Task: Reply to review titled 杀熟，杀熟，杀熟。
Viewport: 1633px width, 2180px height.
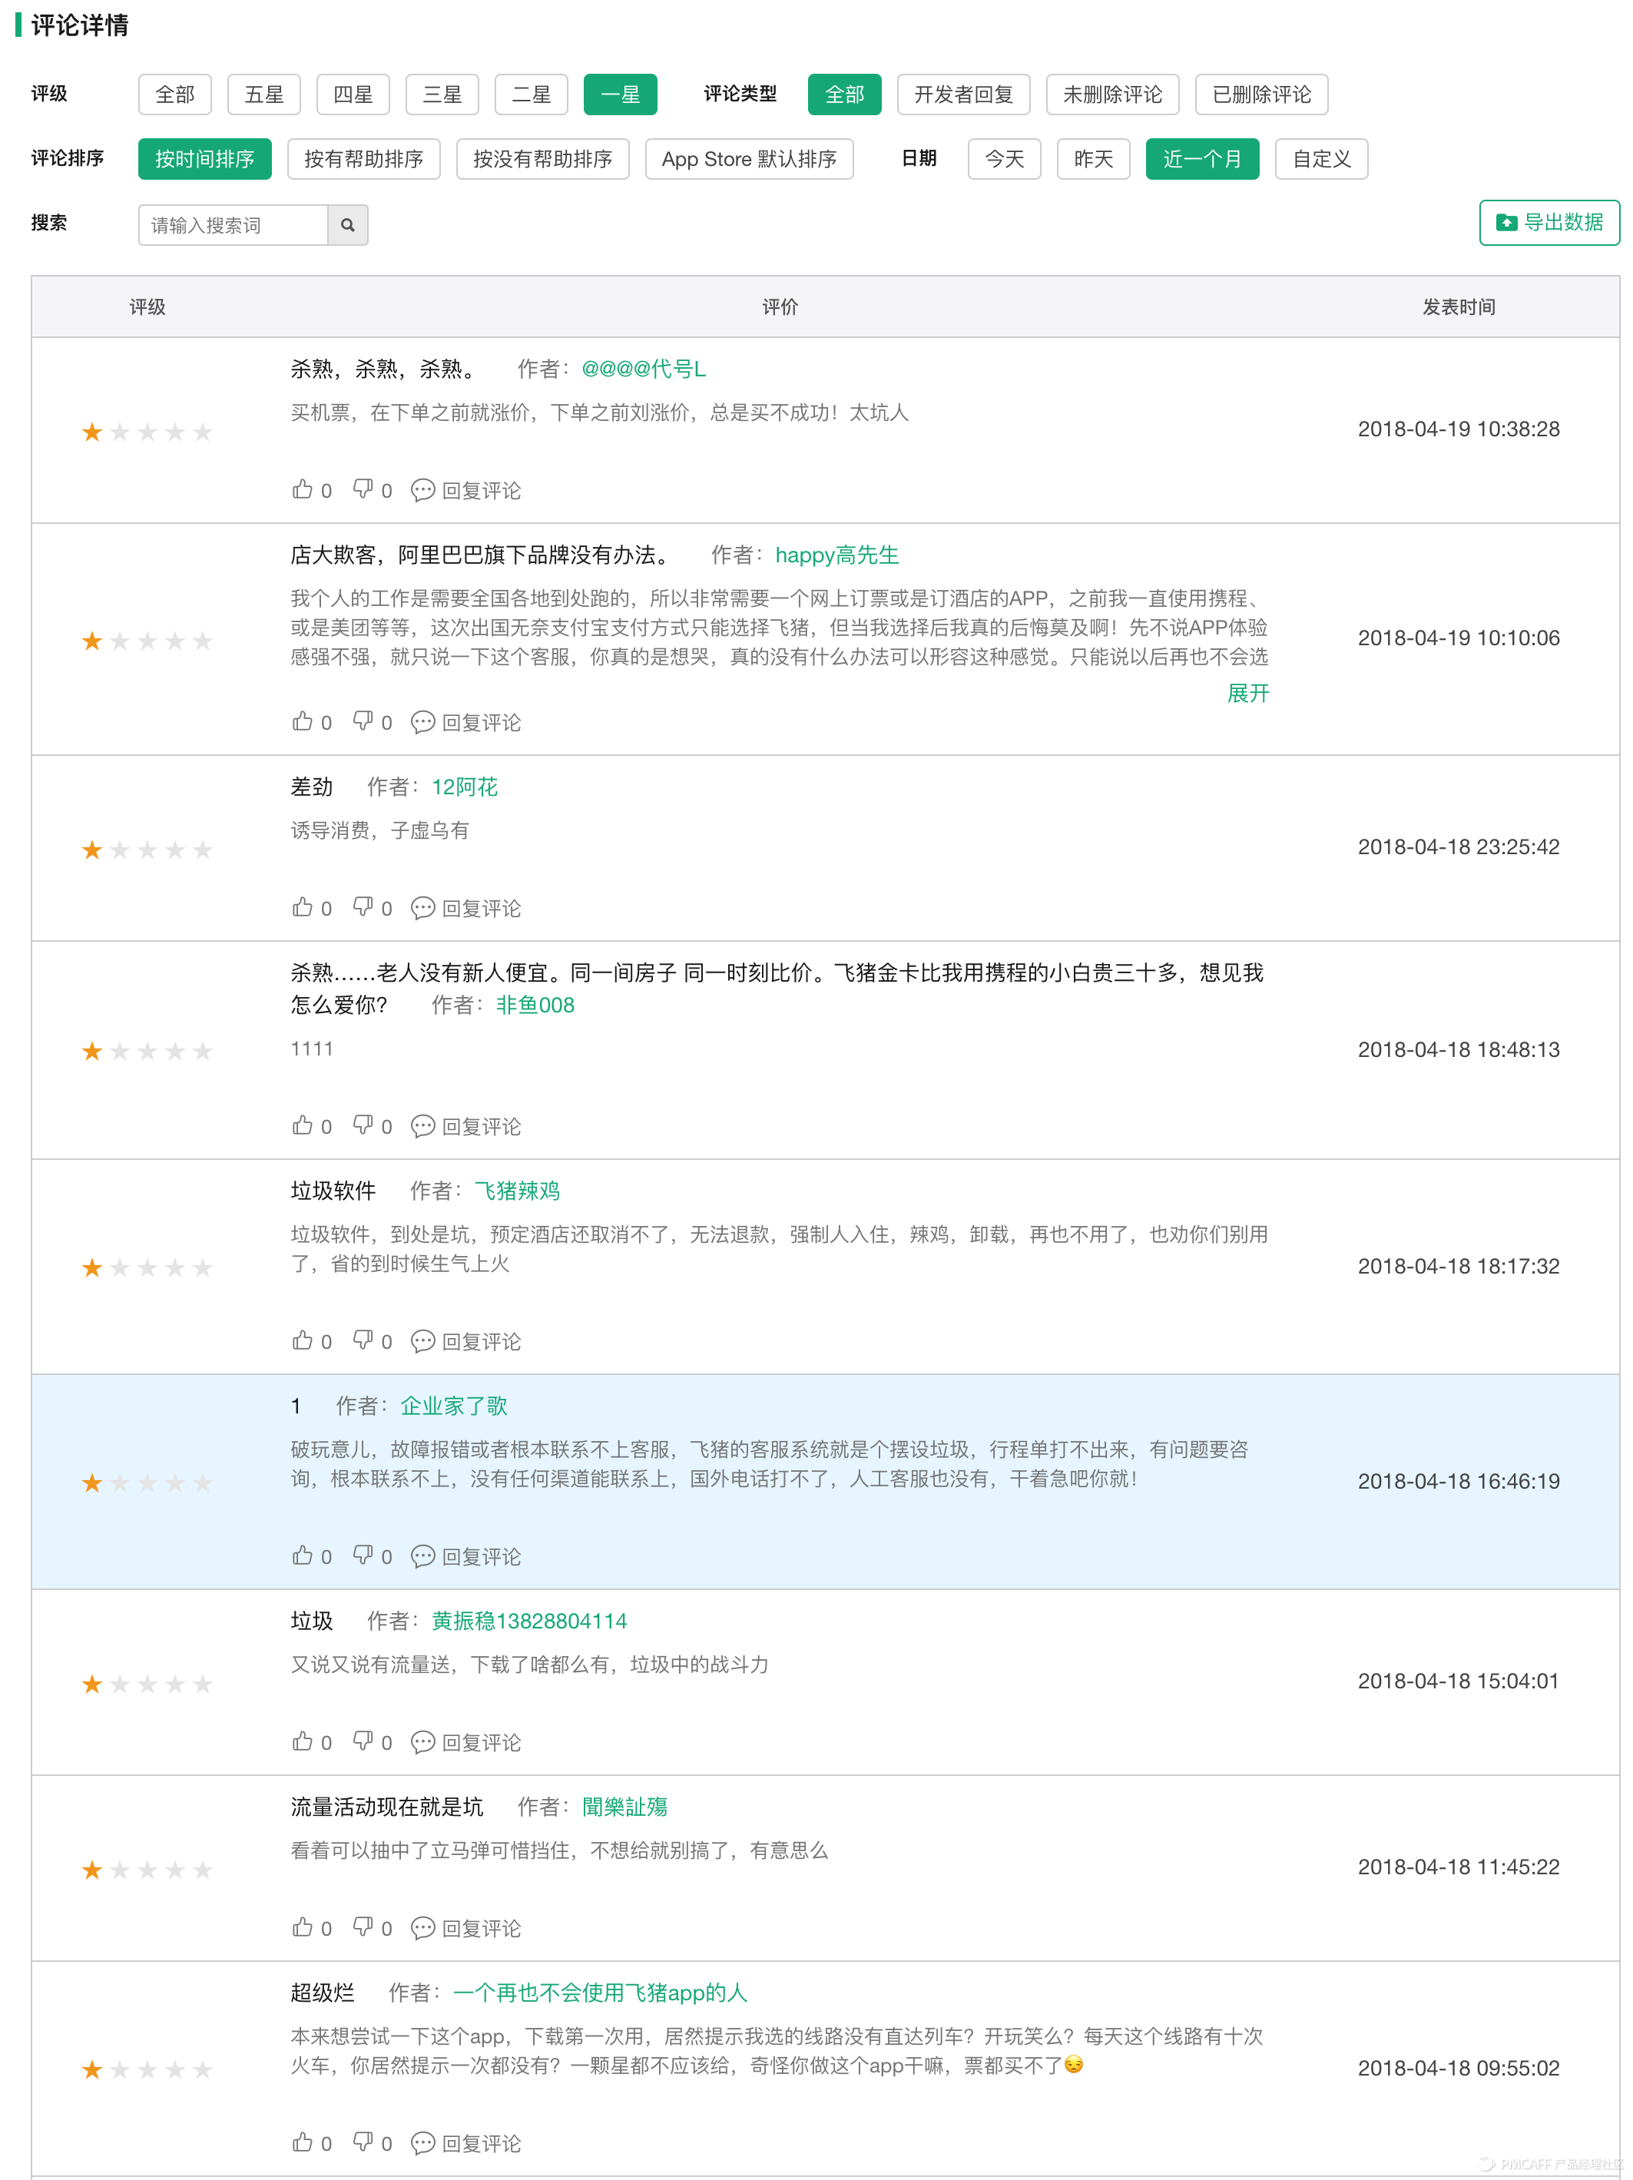Action: coord(466,491)
